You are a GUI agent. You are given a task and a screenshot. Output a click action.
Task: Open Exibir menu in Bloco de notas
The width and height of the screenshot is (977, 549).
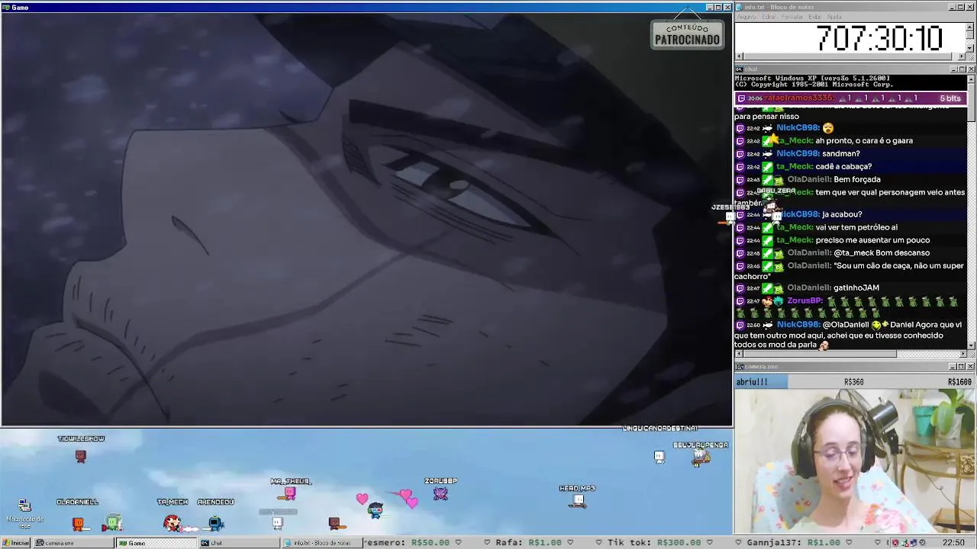[x=814, y=17]
